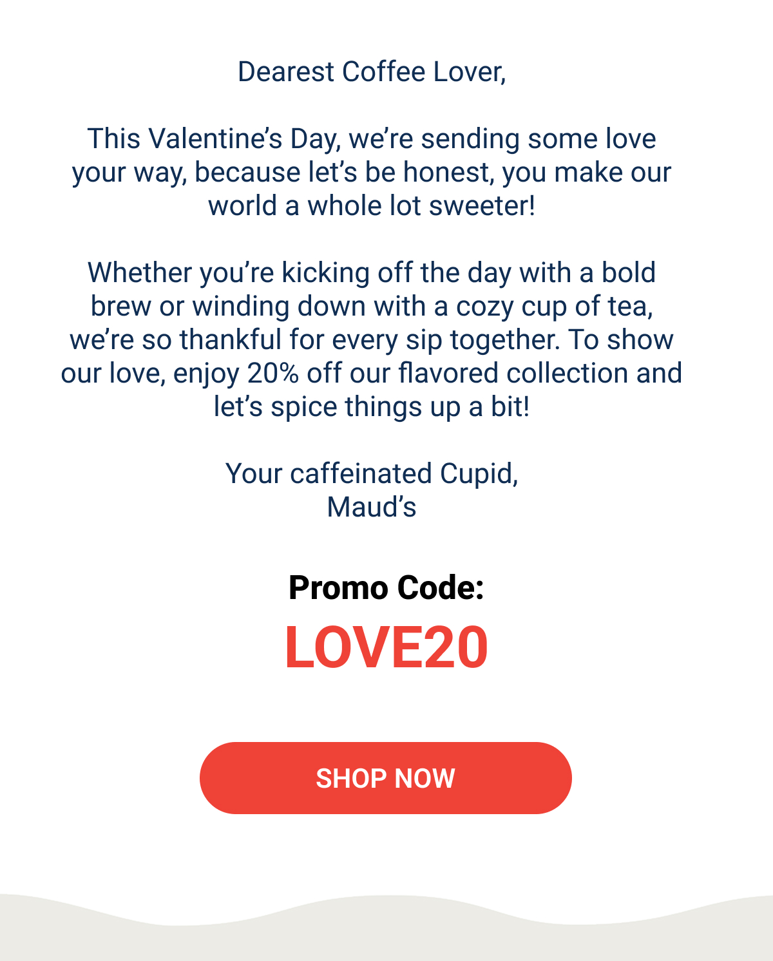Screen dimensions: 773x961
Task: Click the gray wavy footer area
Action: 386,935
